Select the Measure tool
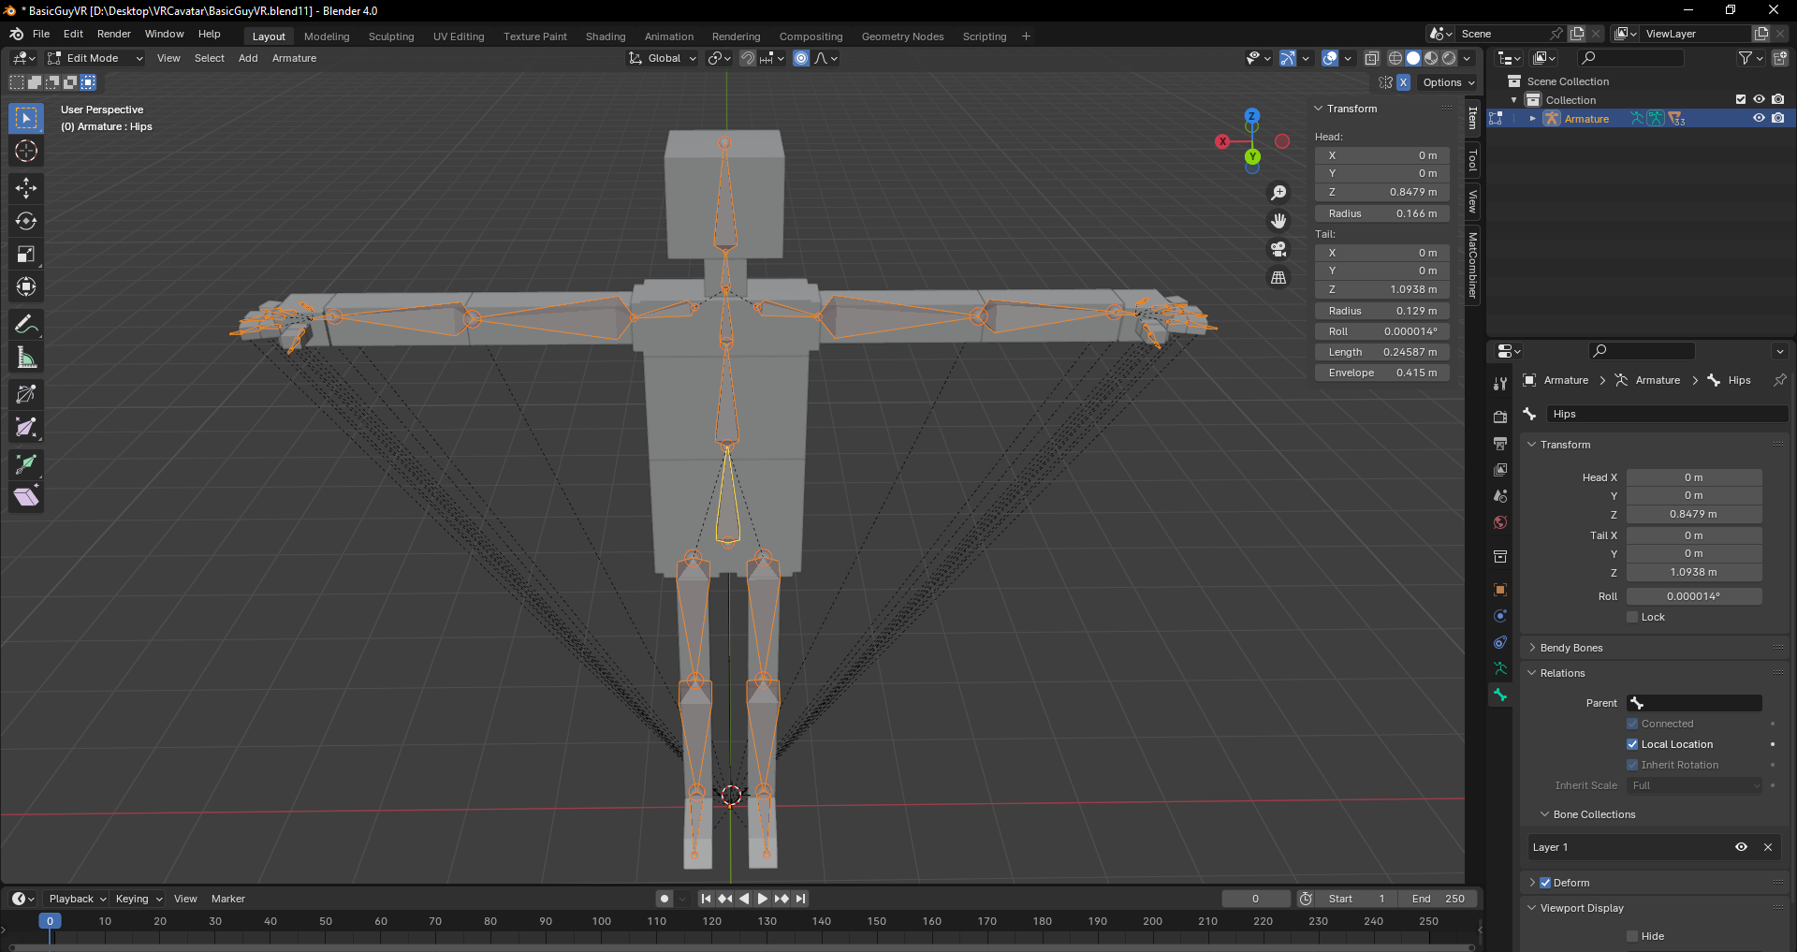The width and height of the screenshot is (1797, 952). [26, 358]
